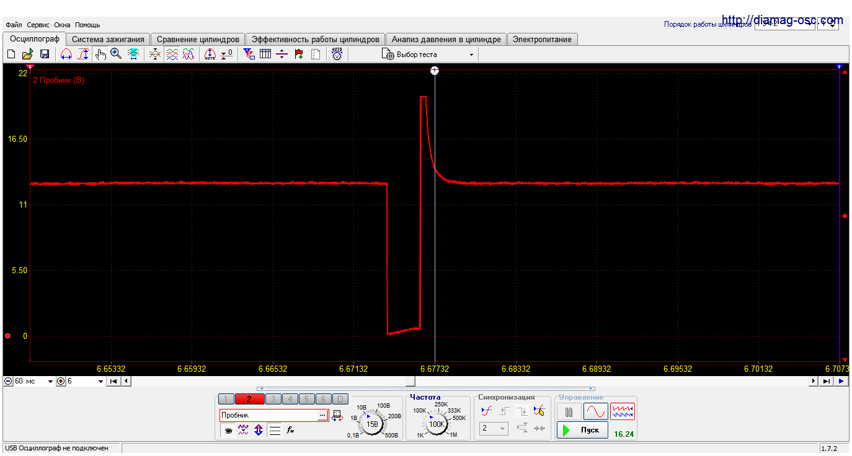
Task: Select channel 1 button
Action: [x=226, y=399]
